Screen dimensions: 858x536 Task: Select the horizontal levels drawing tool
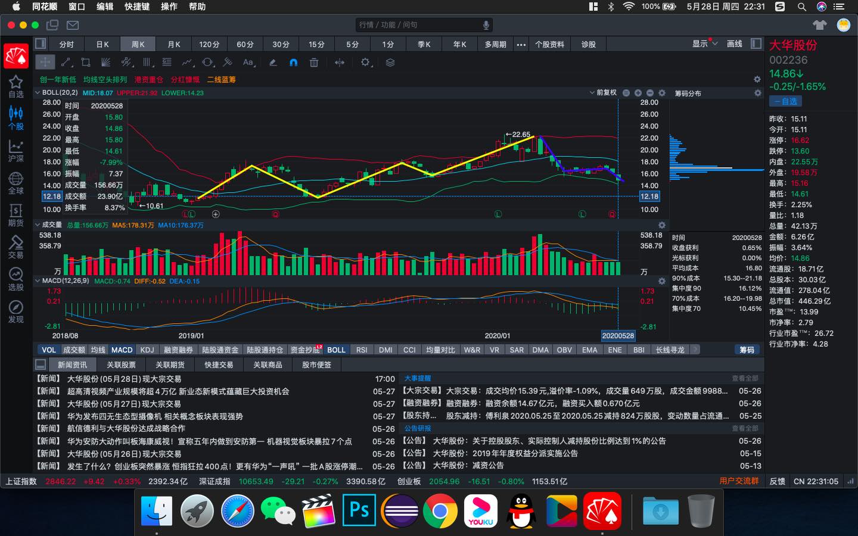[167, 62]
